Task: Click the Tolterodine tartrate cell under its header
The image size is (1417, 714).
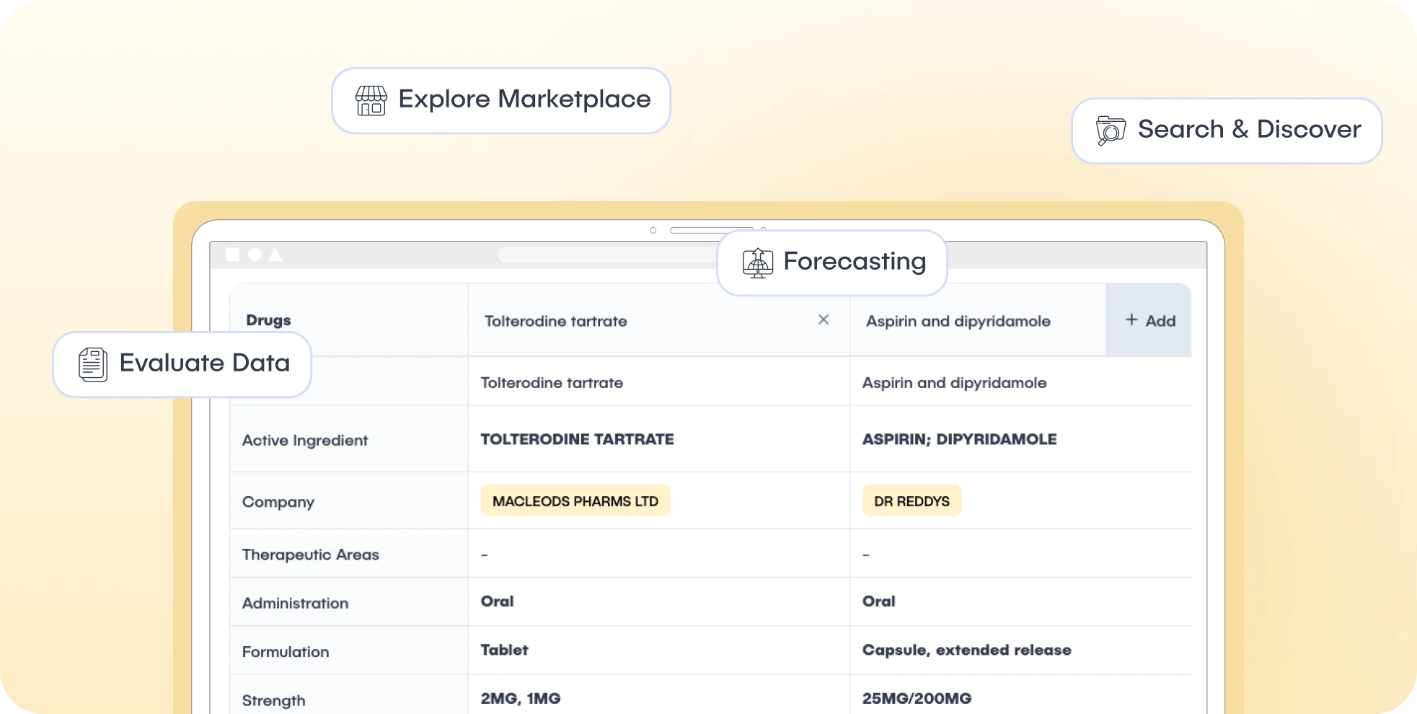Action: (552, 383)
